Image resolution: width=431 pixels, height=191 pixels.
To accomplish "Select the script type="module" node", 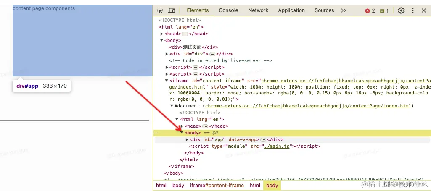I will pyautogui.click(x=255, y=146).
